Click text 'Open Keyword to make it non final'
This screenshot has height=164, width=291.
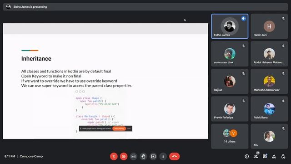(51, 76)
